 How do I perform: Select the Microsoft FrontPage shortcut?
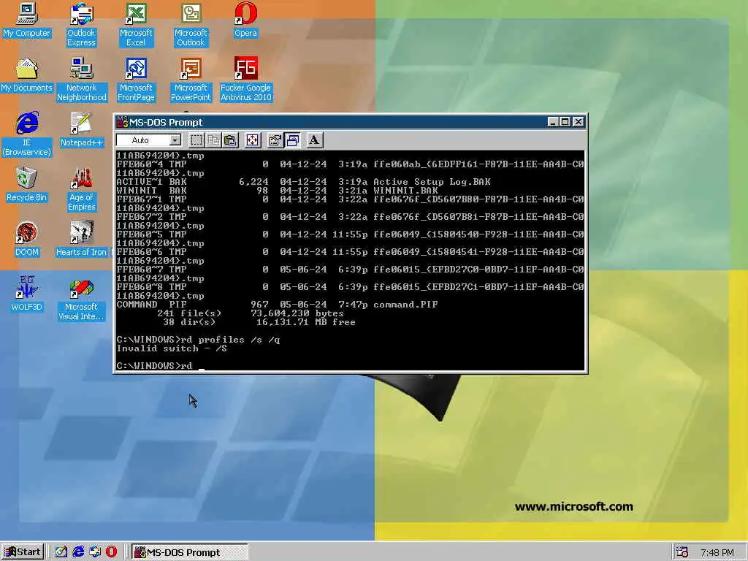pos(136,79)
